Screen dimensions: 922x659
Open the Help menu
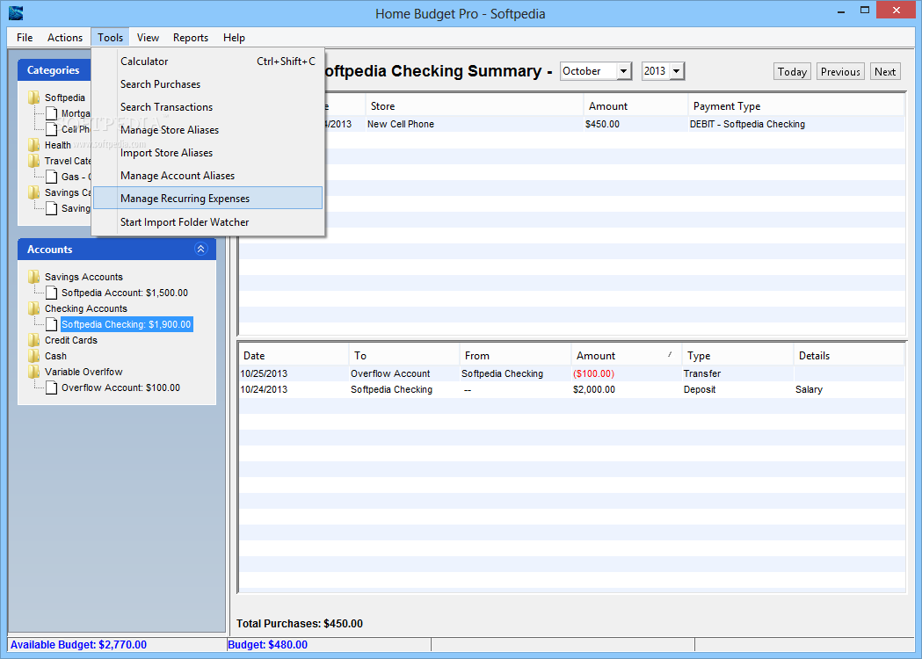234,38
